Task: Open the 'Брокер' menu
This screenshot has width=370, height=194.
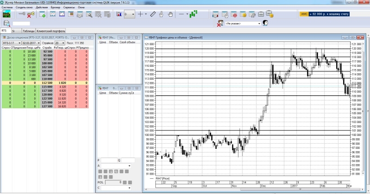Action: point(55,8)
